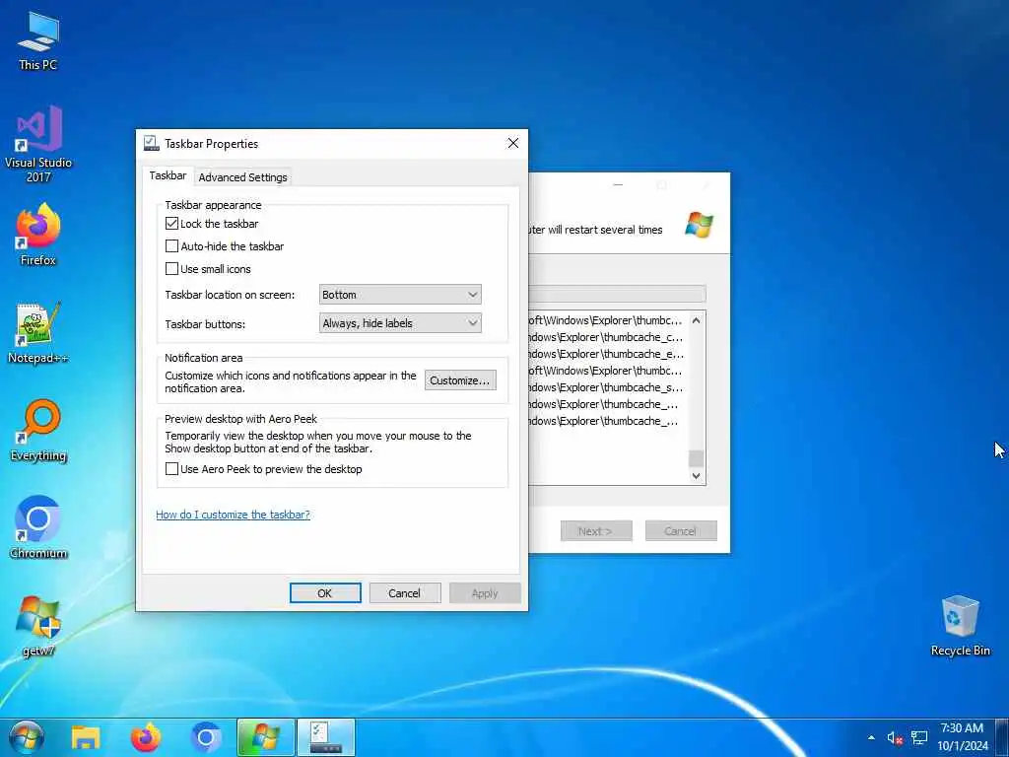
Task: Open Notepad++ desktop shortcut
Action: point(38,333)
